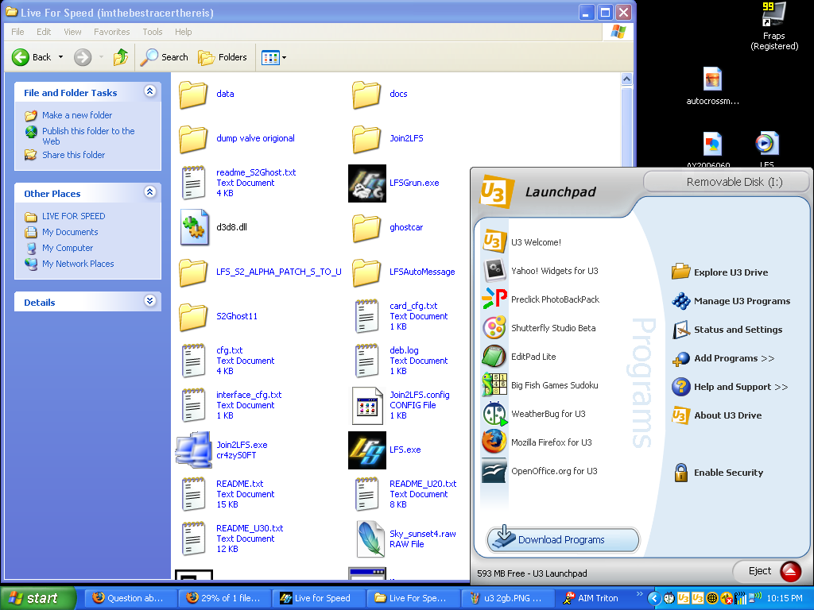Start Big Fish Games Sudoku
The image size is (814, 610).
click(x=541, y=385)
